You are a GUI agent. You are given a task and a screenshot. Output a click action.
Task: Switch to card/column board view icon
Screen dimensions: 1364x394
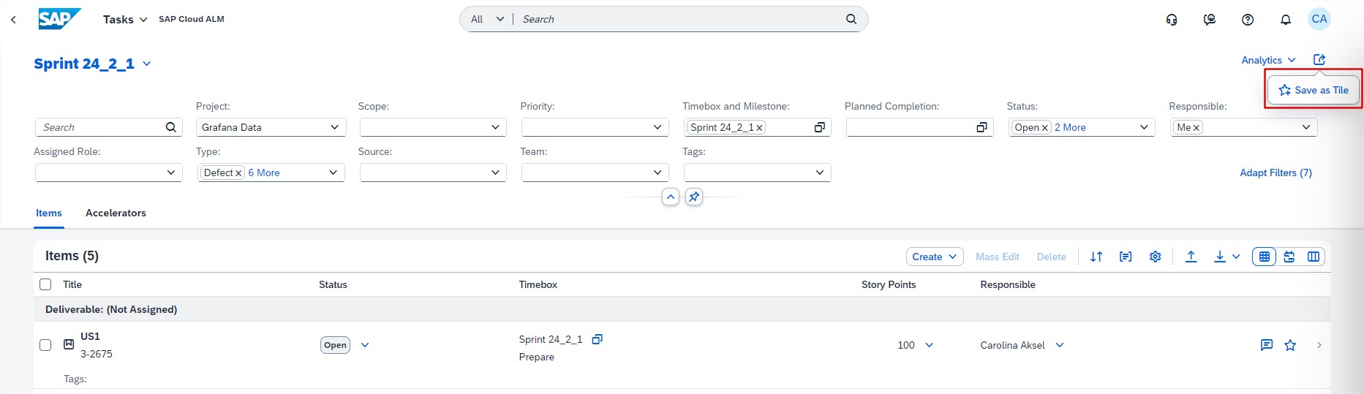click(x=1314, y=257)
